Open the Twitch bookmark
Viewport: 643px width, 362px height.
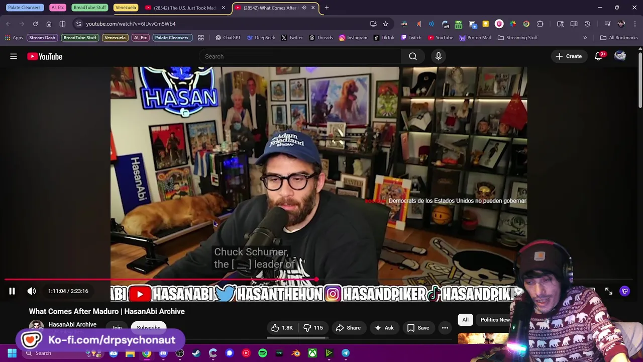pyautogui.click(x=411, y=38)
